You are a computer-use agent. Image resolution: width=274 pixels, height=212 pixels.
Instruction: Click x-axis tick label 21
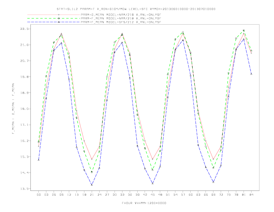[x=92, y=195]
